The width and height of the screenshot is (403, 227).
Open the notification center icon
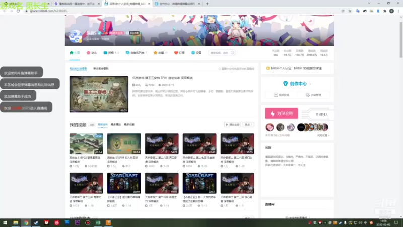tap(396, 223)
